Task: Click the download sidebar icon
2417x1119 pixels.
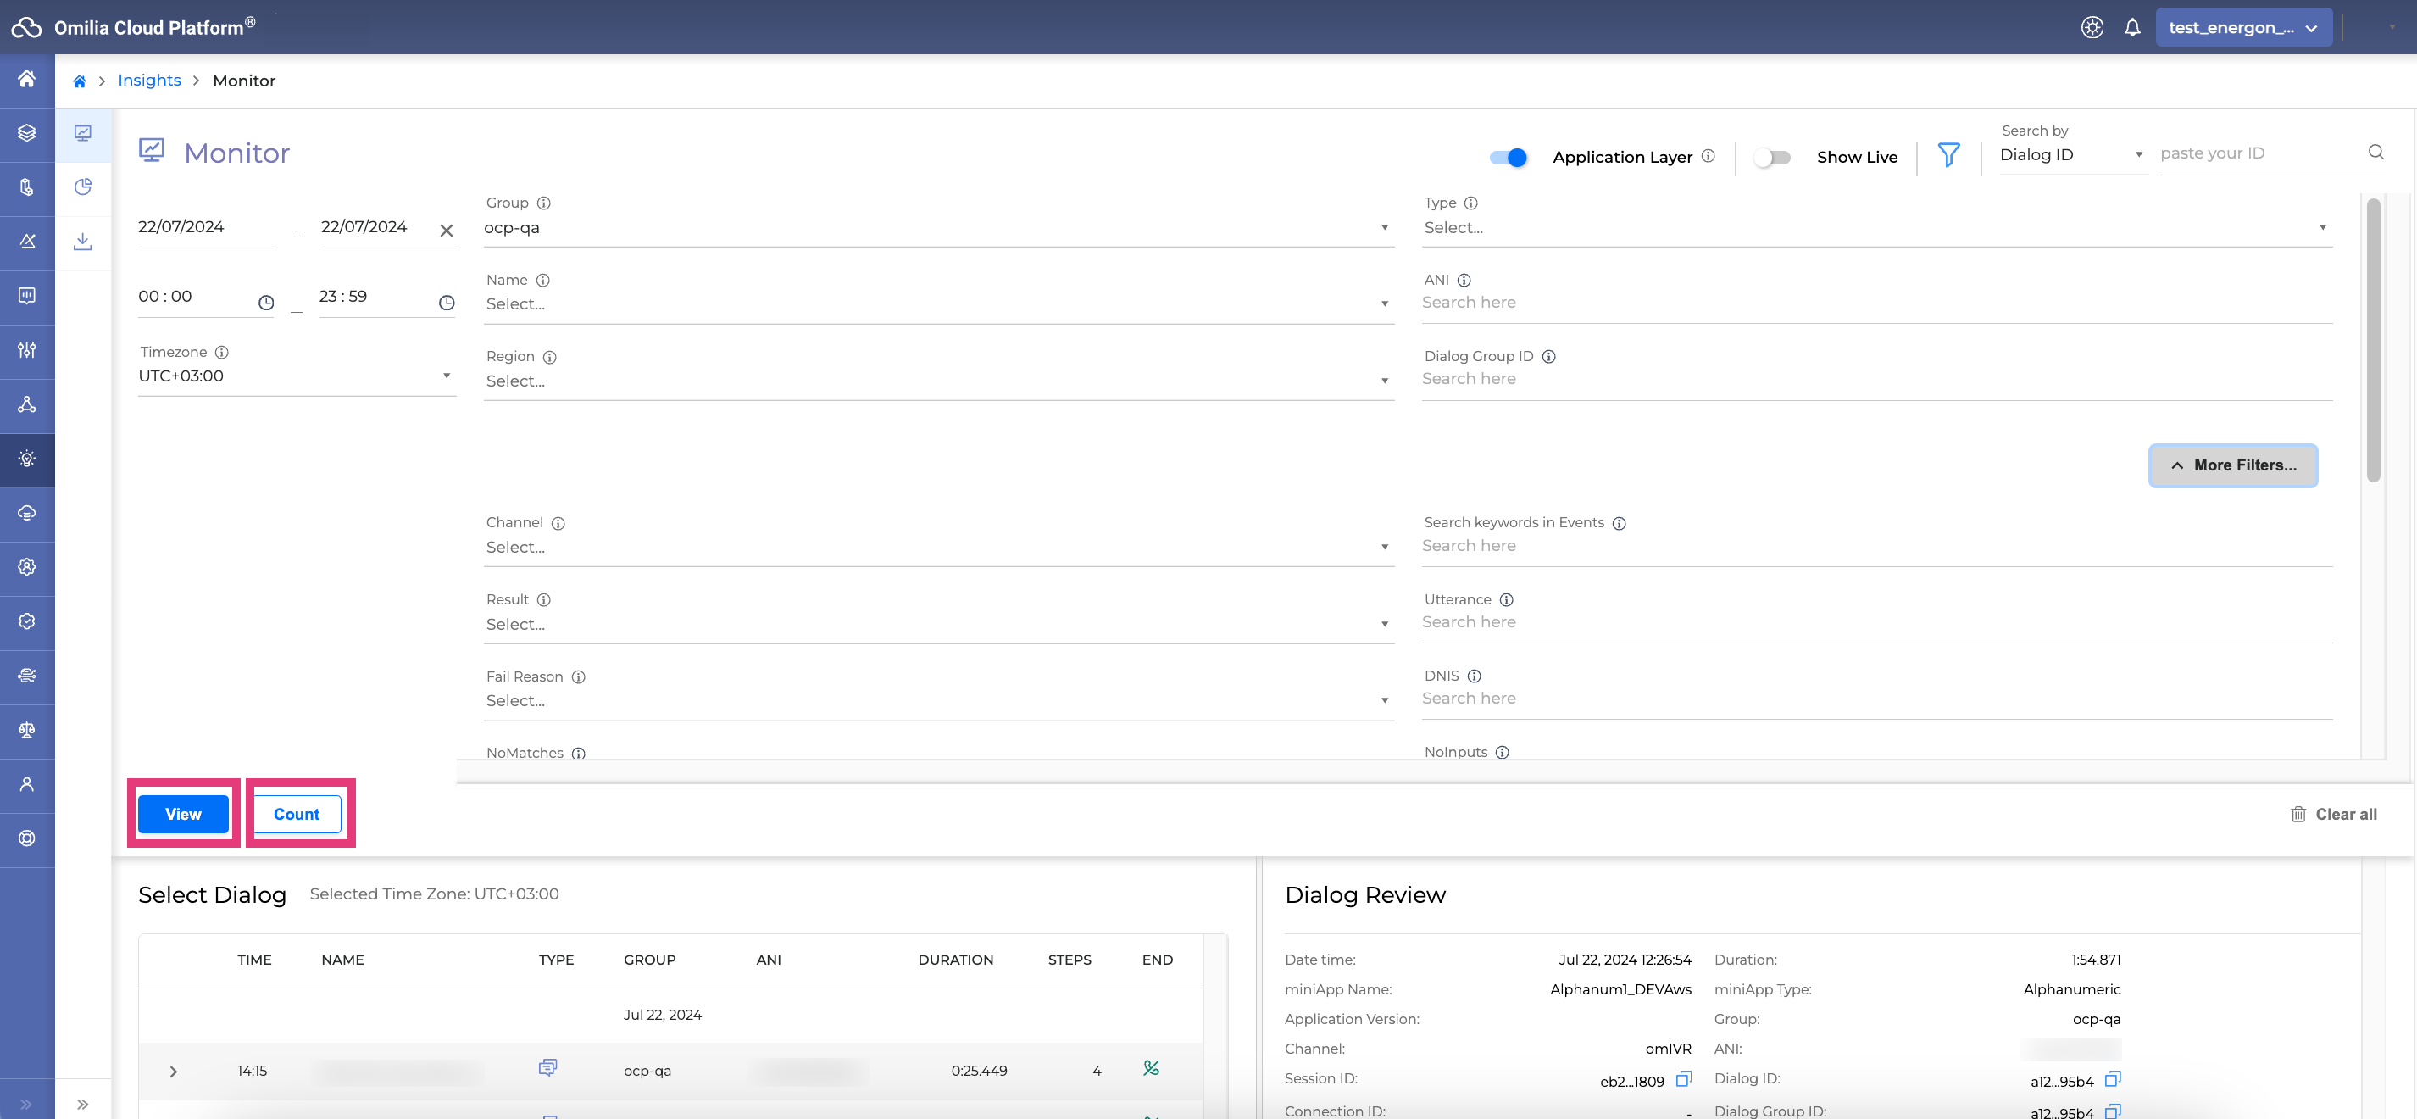Action: 82,242
